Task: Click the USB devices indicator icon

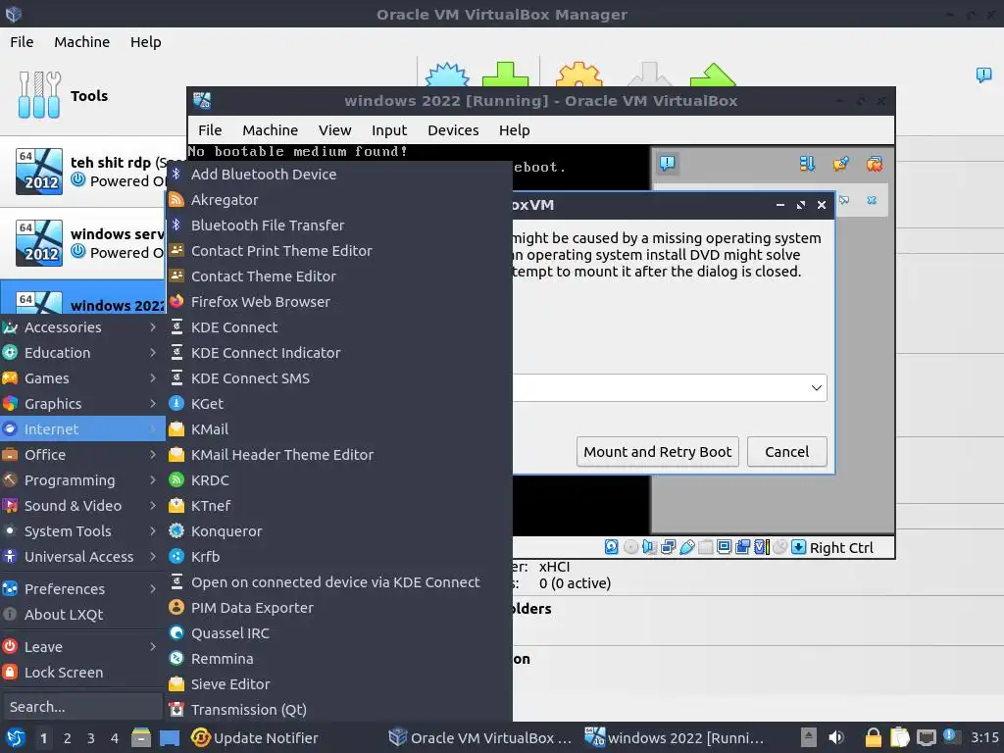Action: pyautogui.click(x=686, y=547)
